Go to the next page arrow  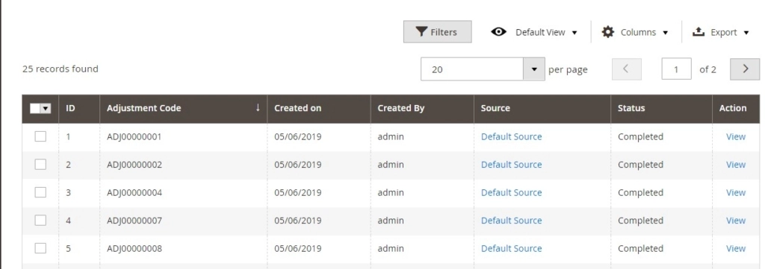pyautogui.click(x=745, y=69)
